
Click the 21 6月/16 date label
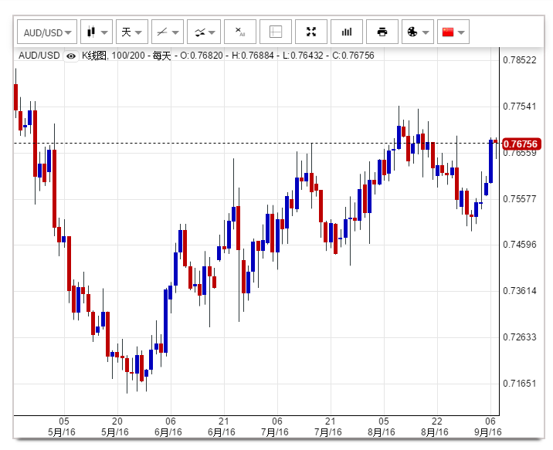(x=222, y=426)
